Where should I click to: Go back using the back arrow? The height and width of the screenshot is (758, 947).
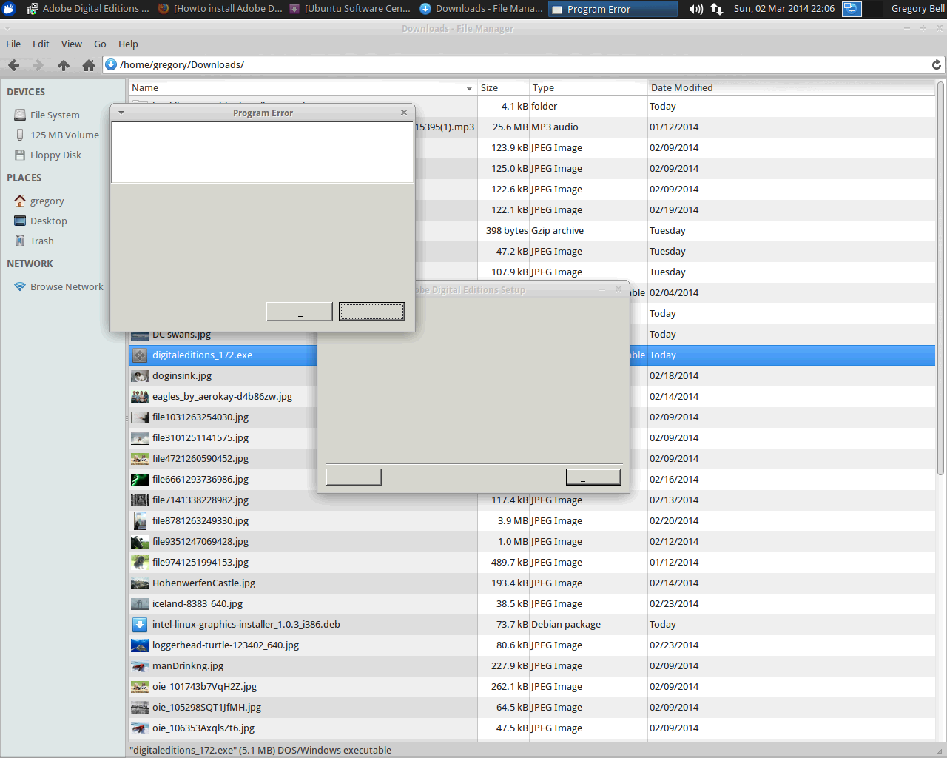click(13, 65)
